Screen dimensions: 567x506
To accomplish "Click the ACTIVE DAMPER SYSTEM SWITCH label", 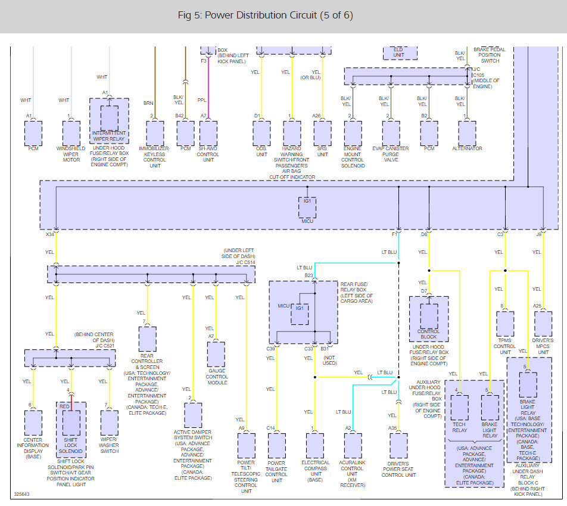I will 192,435.
